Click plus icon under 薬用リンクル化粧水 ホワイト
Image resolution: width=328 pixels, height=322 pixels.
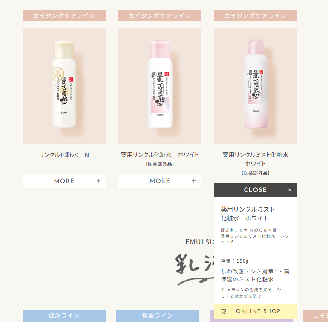[194, 181]
